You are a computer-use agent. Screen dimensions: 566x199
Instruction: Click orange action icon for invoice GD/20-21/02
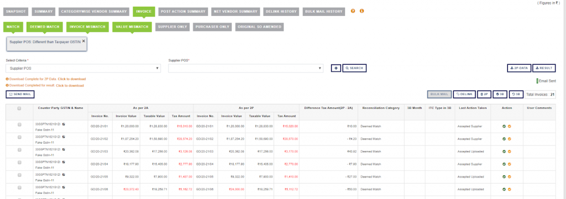[x=509, y=139]
